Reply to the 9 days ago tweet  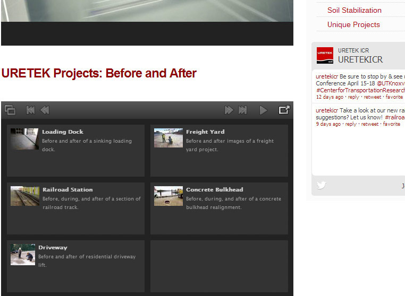(x=351, y=124)
